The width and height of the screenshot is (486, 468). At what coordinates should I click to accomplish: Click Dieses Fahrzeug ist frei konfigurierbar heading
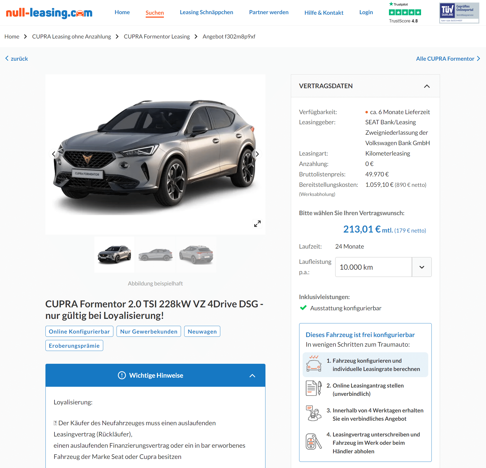point(360,335)
